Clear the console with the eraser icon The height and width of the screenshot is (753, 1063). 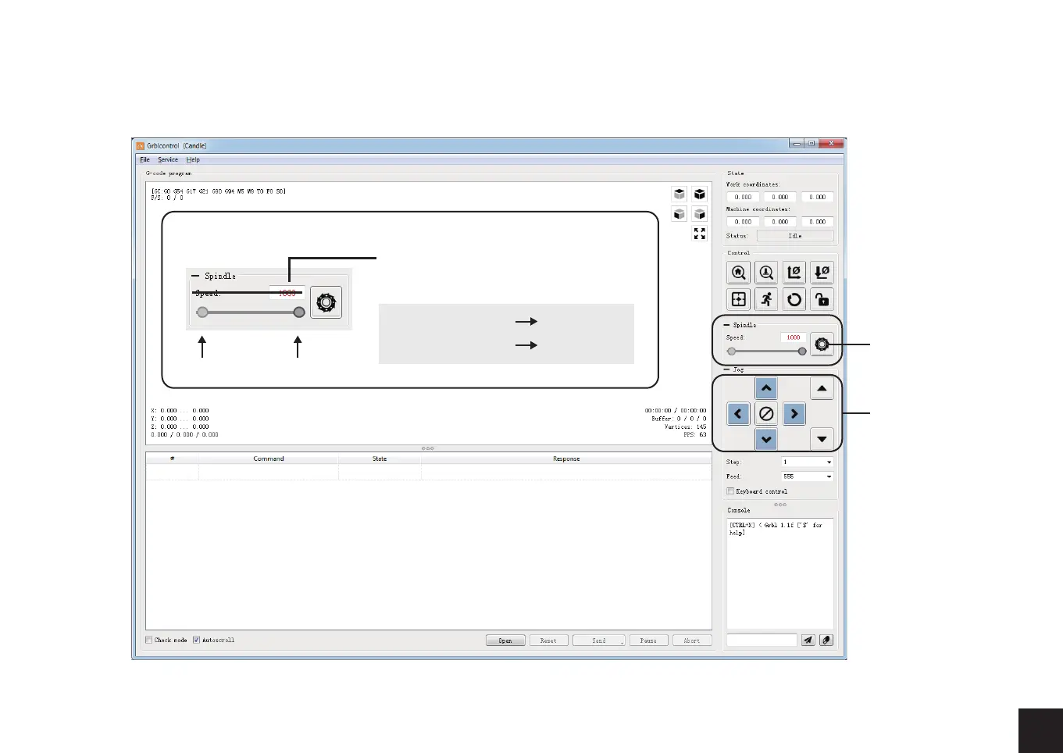[826, 640]
